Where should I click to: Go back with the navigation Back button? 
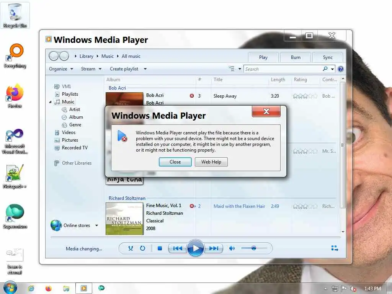coord(54,56)
